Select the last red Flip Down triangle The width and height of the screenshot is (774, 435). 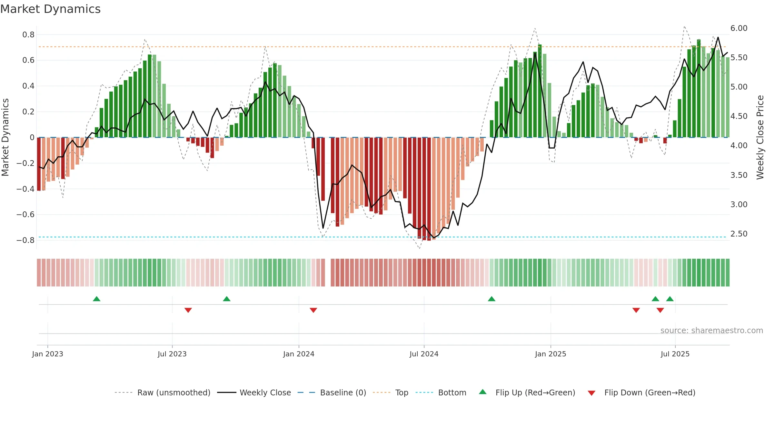[x=660, y=310]
